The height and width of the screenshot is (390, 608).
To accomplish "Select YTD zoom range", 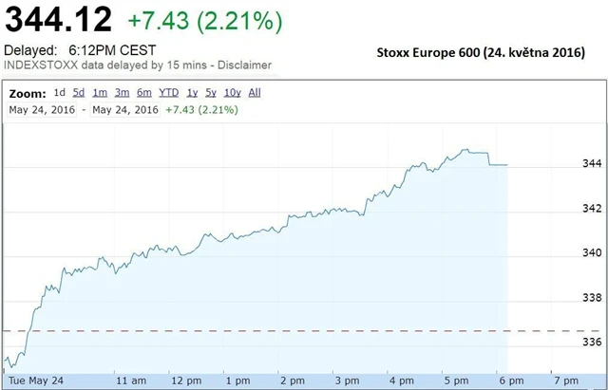I will click(169, 93).
